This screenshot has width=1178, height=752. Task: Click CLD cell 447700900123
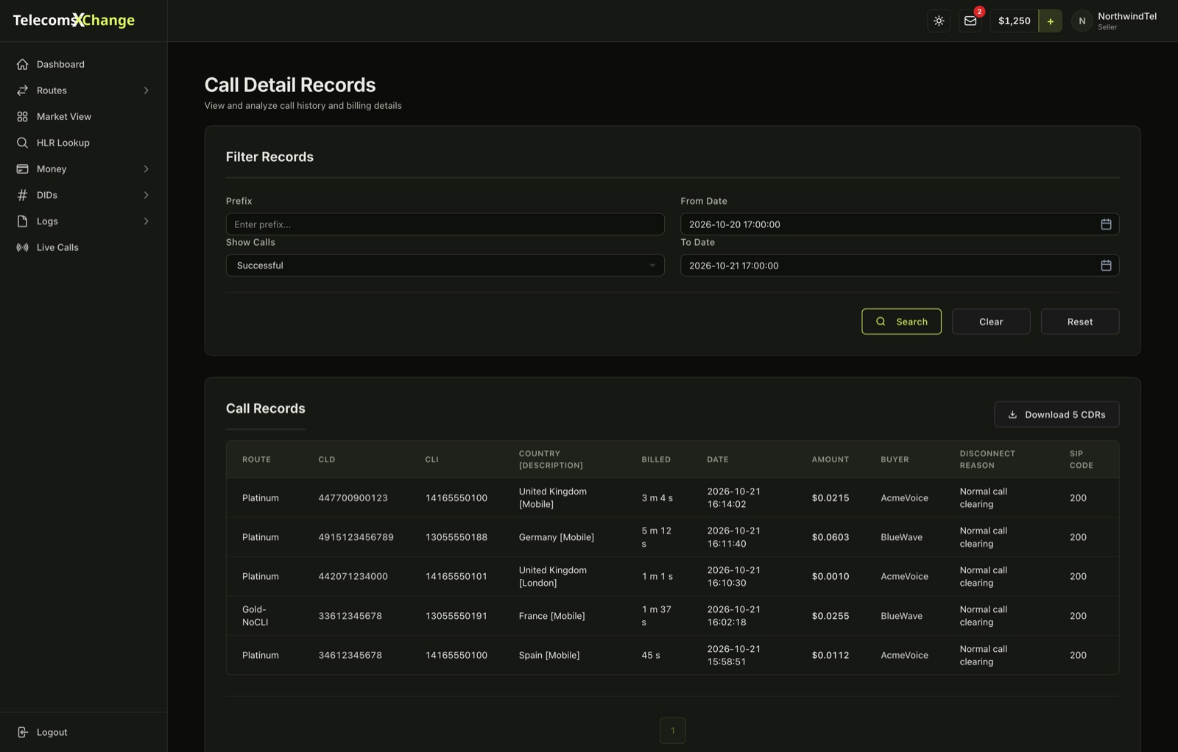coord(353,498)
